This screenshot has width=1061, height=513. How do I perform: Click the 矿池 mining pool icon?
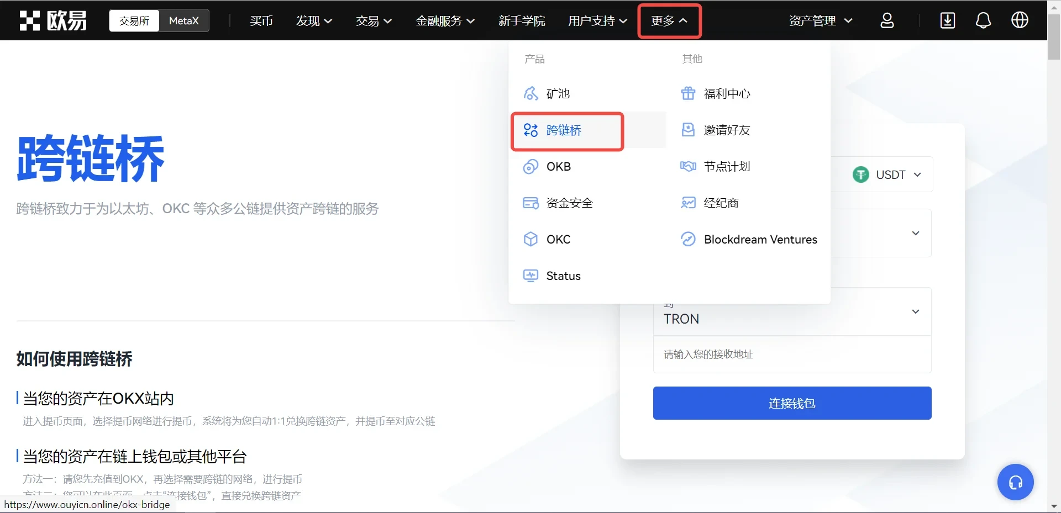pos(530,93)
